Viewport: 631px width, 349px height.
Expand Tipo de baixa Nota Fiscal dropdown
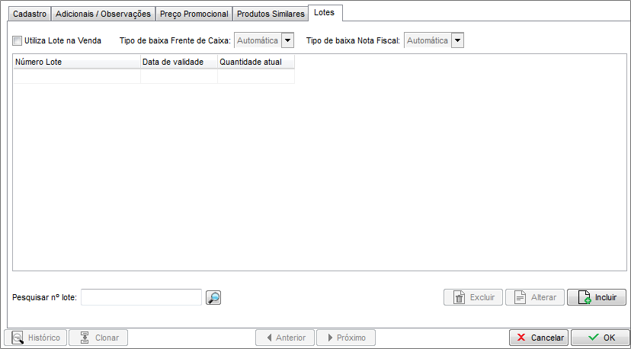(x=457, y=40)
